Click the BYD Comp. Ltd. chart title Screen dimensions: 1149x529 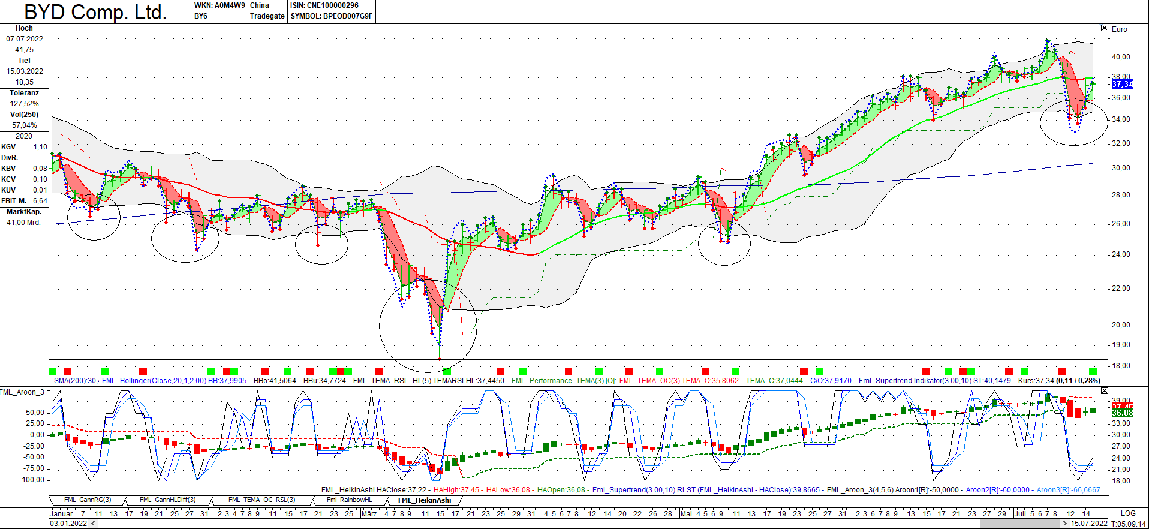[x=95, y=12]
